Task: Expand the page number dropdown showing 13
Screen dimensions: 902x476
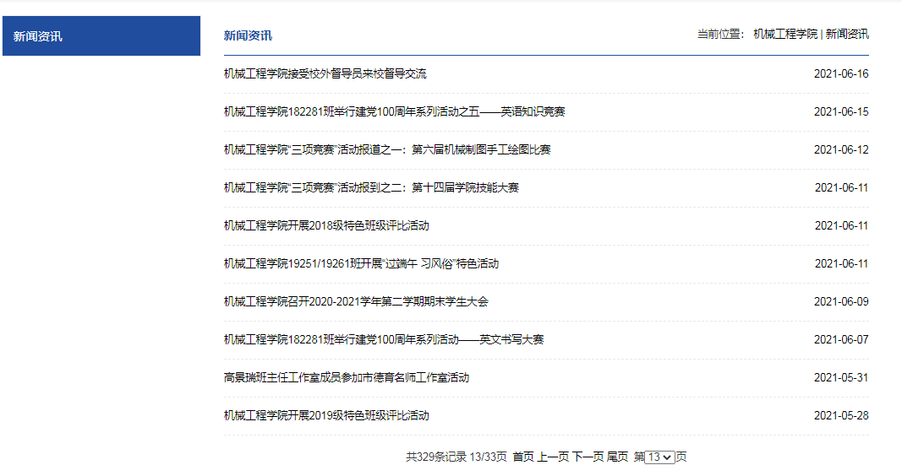Action: click(x=659, y=457)
